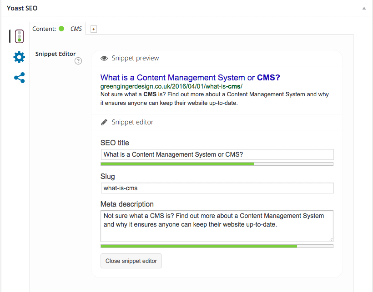Screen dimensions: 373x292
Task: Click the blue snippet preview title link
Action: [190, 78]
